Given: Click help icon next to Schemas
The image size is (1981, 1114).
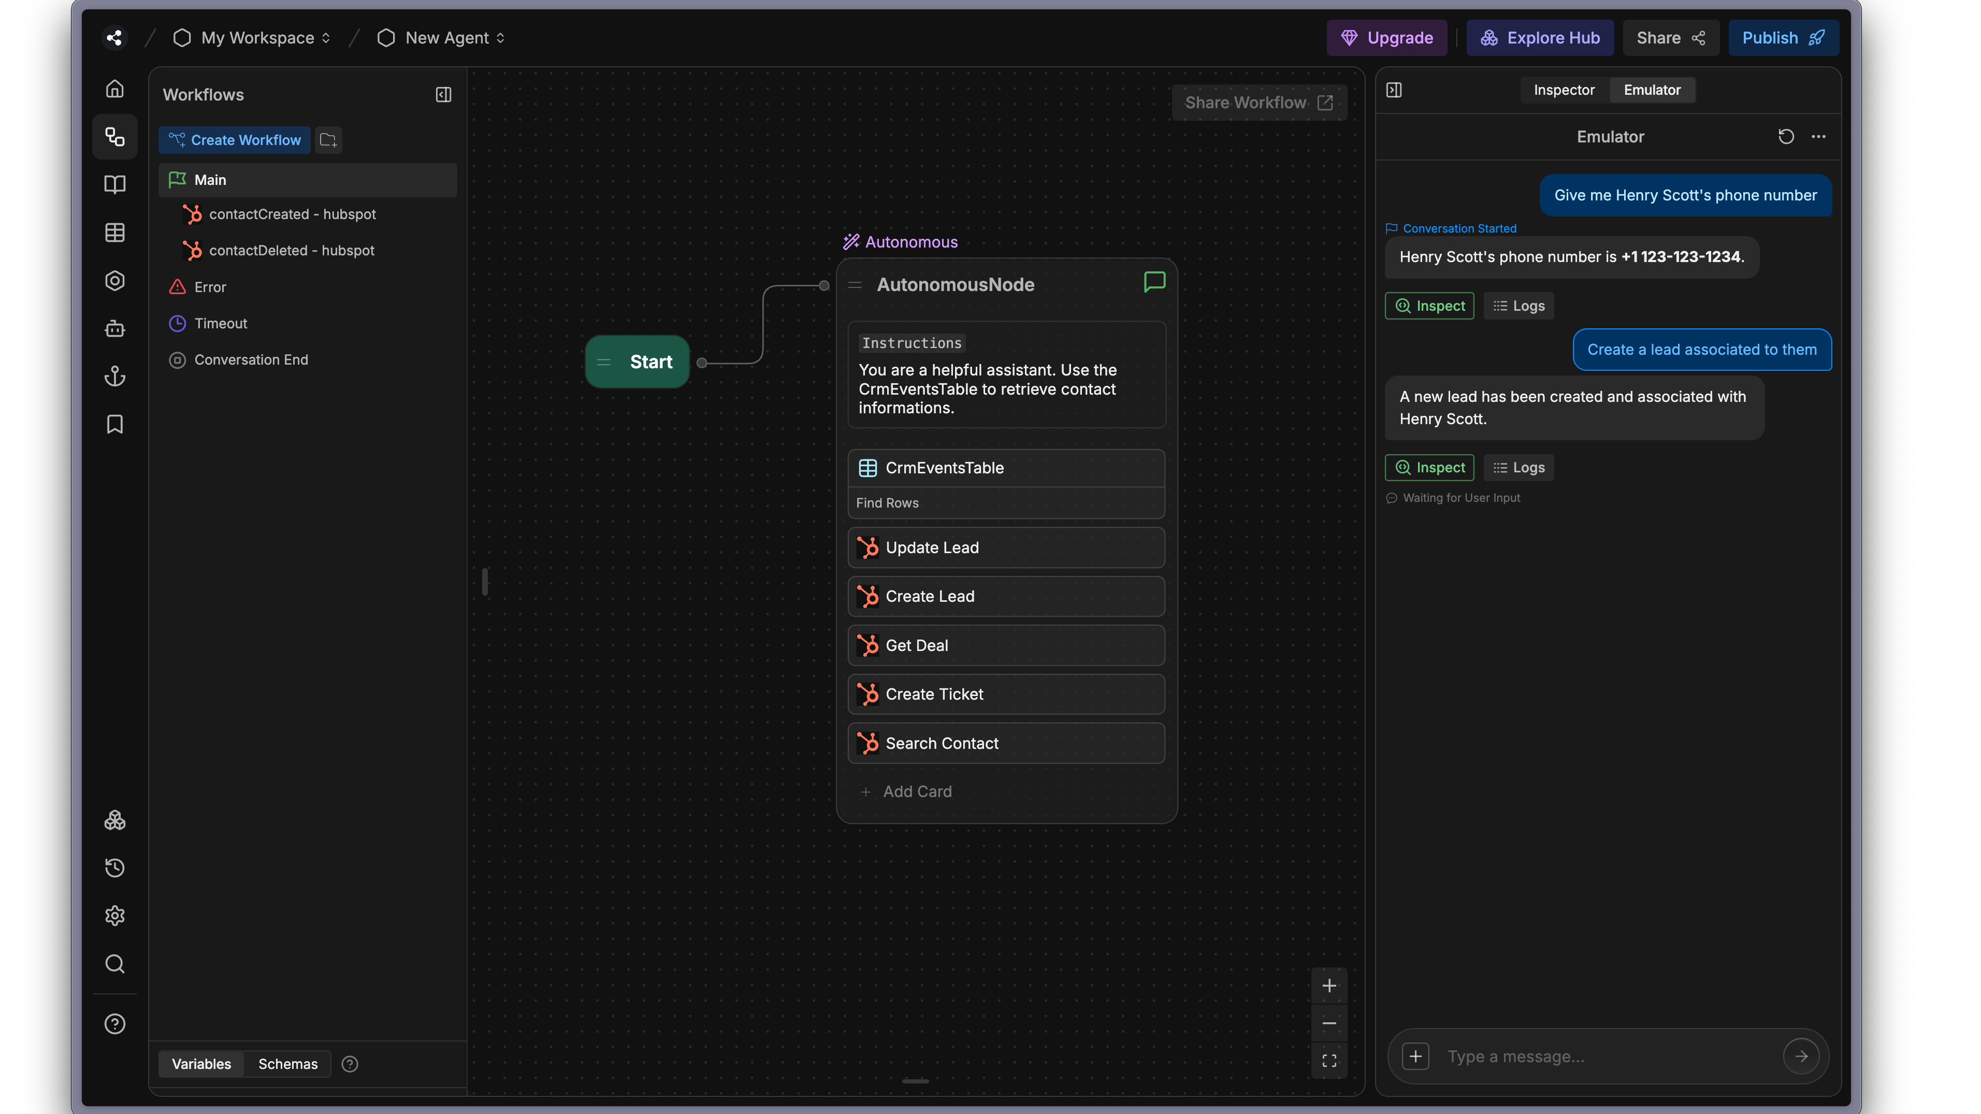Looking at the screenshot, I should pyautogui.click(x=350, y=1064).
